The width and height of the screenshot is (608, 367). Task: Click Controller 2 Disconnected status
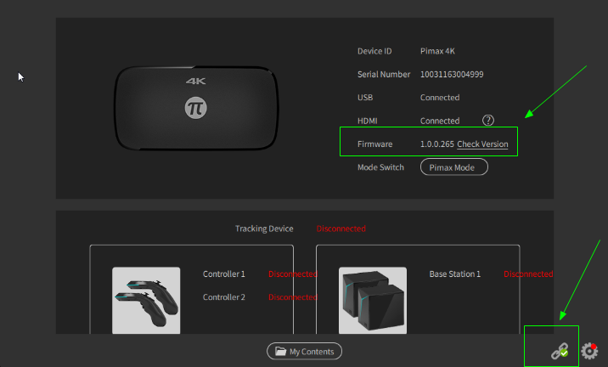(x=293, y=297)
